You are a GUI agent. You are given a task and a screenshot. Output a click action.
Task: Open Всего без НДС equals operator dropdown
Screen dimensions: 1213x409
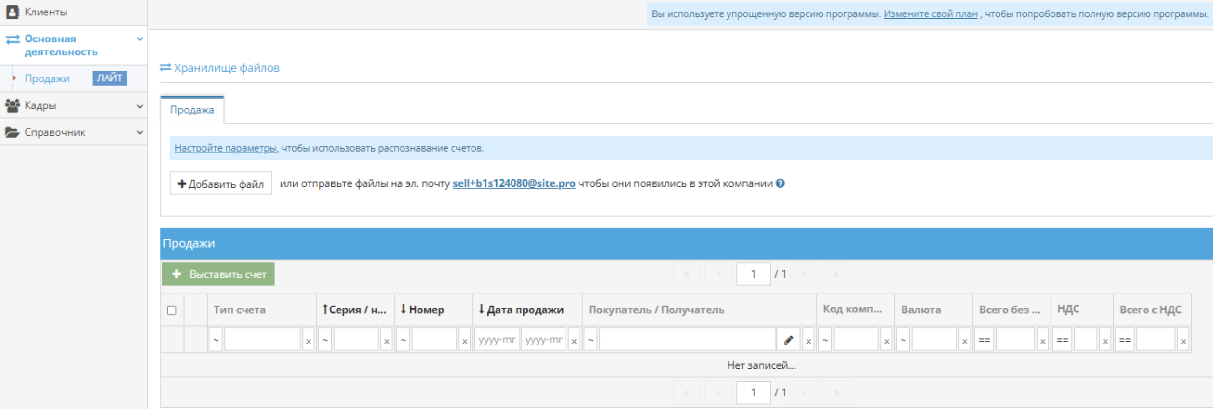(984, 340)
